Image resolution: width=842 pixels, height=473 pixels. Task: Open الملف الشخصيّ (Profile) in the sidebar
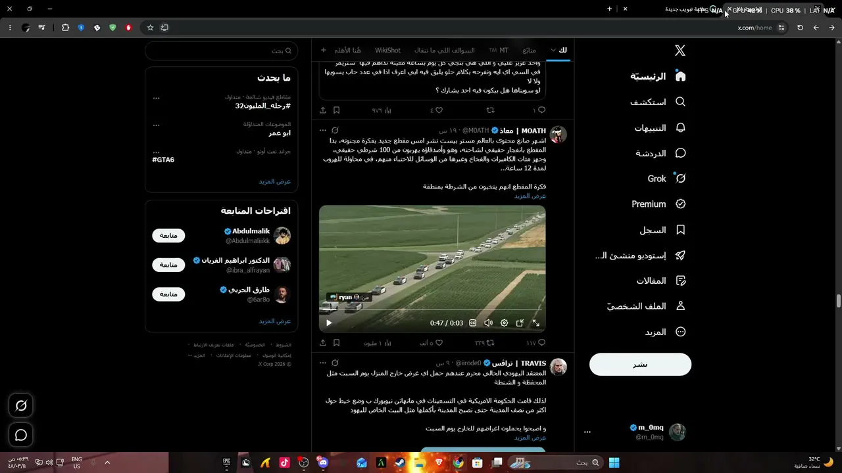point(646,306)
